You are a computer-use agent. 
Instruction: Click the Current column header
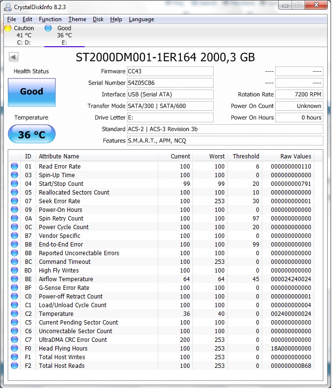(175, 156)
